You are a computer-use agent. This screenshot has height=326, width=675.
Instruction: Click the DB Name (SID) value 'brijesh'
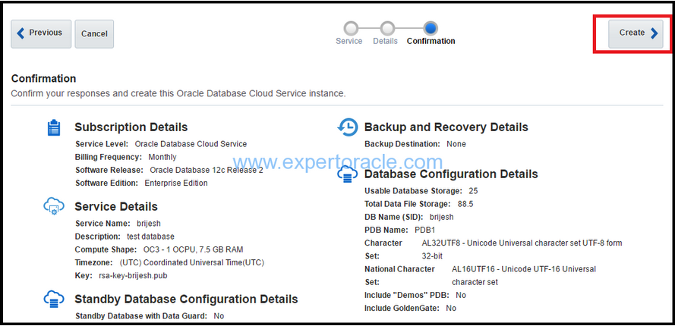click(441, 217)
